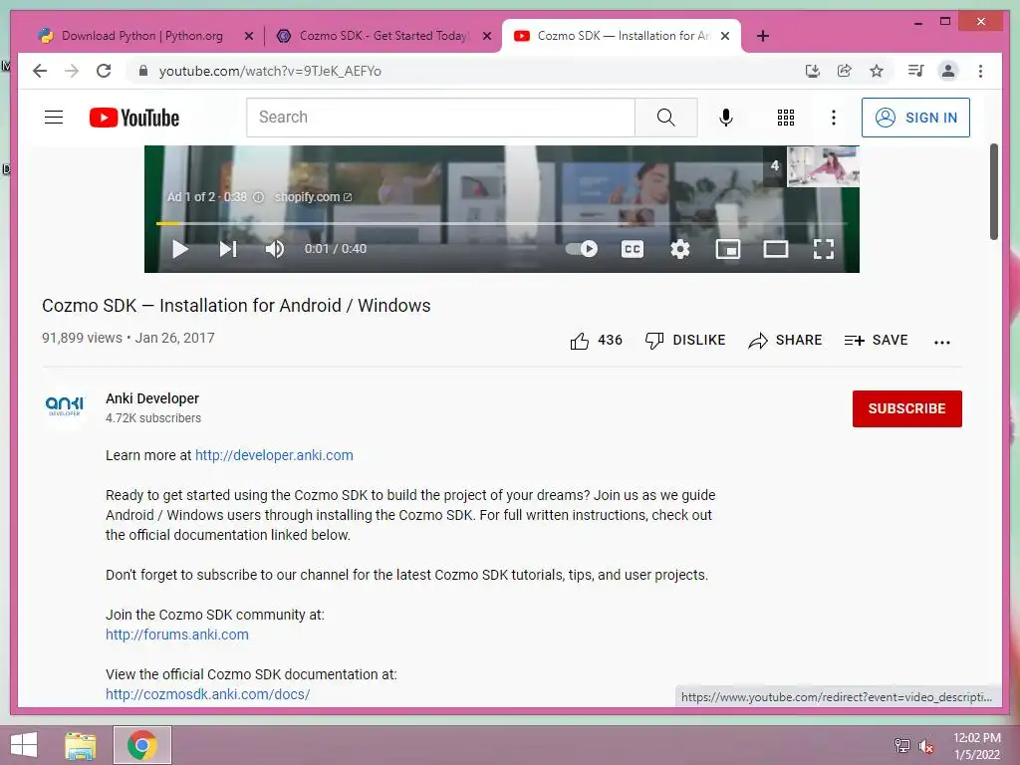Click the page vertical scrollbar
This screenshot has width=1020, height=765.
pos(994,191)
